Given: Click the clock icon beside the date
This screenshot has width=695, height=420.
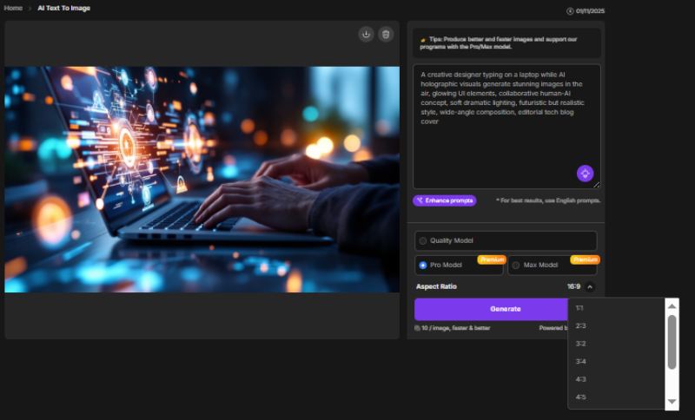Looking at the screenshot, I should click(x=570, y=11).
